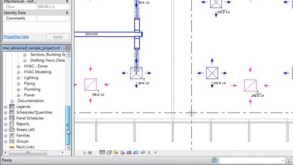Click the Apply button
The image size is (293, 165).
point(58,37)
